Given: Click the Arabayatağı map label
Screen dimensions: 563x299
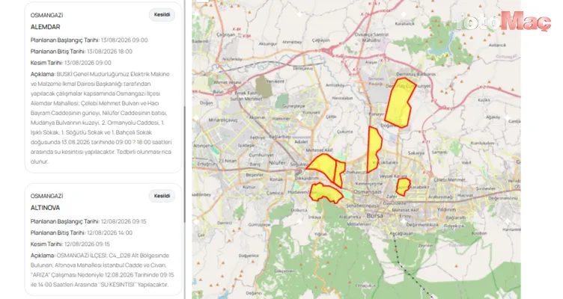Looking at the screenshot, I should (x=440, y=197).
